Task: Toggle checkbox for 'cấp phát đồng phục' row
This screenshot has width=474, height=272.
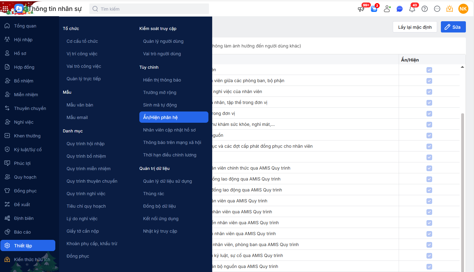Action: pyautogui.click(x=429, y=146)
